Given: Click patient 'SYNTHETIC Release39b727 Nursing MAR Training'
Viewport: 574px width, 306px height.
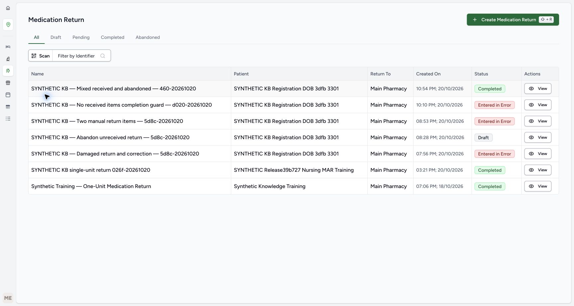Looking at the screenshot, I should click(294, 170).
